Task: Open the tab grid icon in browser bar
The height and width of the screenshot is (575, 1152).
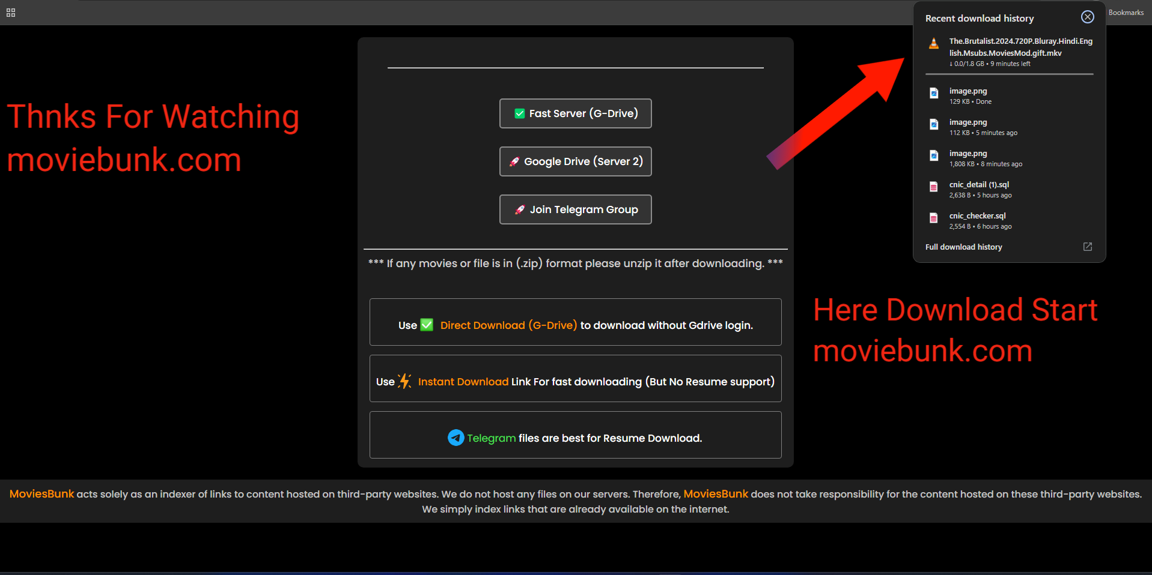Action: tap(11, 13)
